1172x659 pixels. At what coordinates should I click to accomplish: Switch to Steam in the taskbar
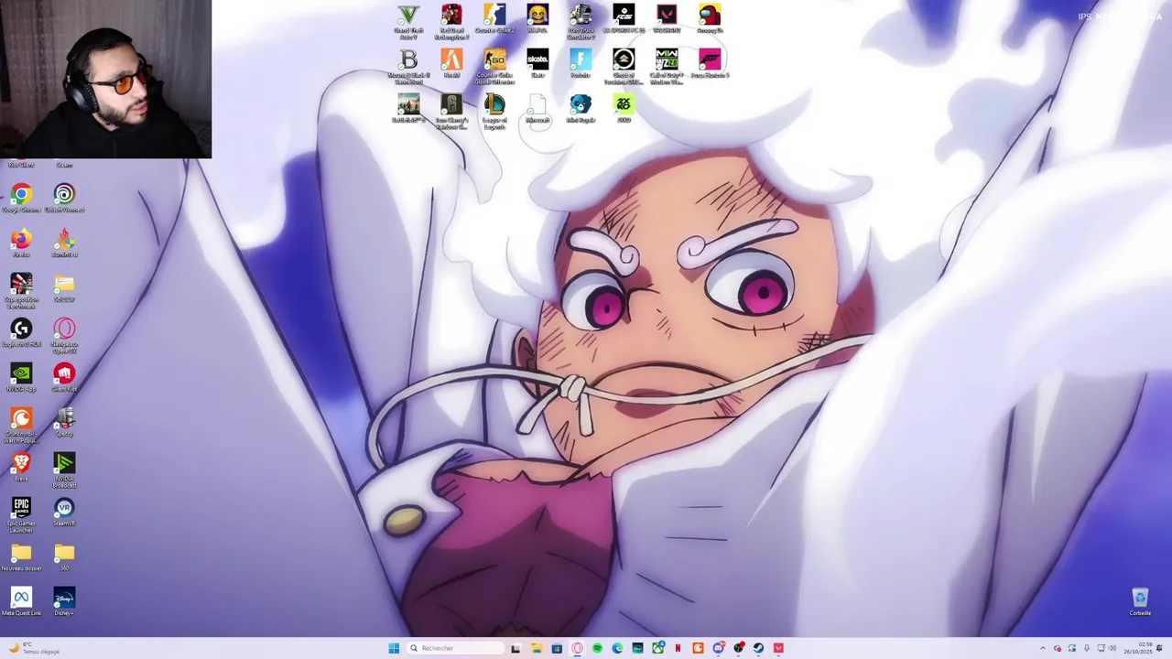tap(758, 648)
